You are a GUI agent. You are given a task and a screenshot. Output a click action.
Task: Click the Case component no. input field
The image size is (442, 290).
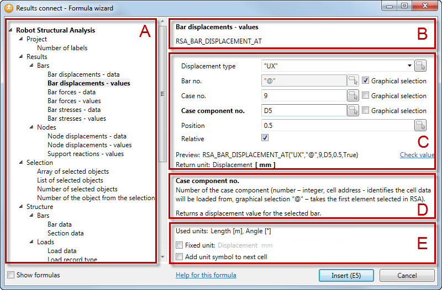pos(304,111)
